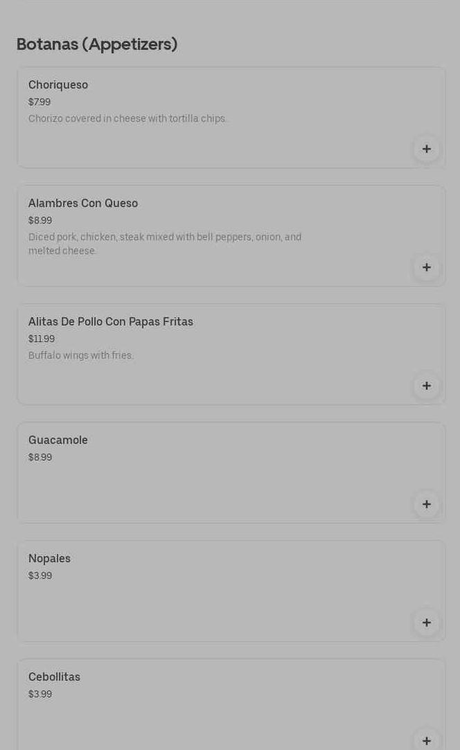Click the Botanas (Appetizers) section heading
The image size is (460, 750).
tap(97, 44)
